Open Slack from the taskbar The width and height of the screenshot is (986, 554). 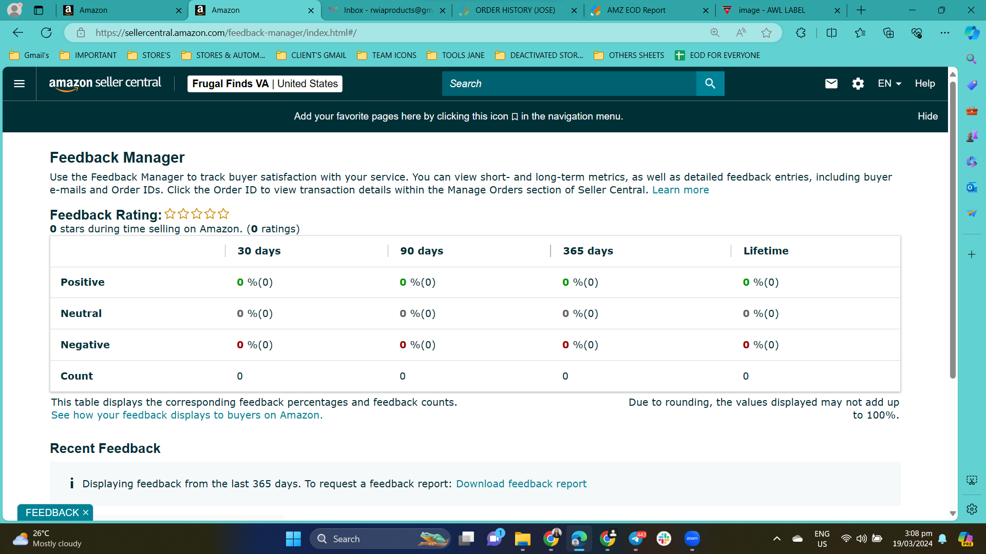[x=663, y=539]
